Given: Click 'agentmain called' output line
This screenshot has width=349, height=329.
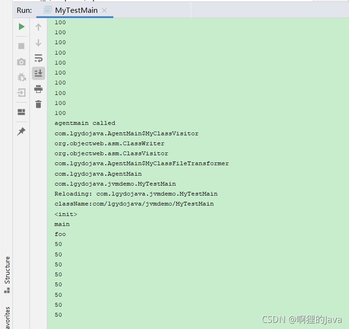Looking at the screenshot, I should coord(85,123).
